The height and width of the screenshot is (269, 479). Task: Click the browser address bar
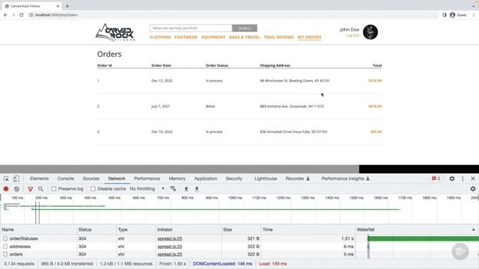(x=234, y=15)
